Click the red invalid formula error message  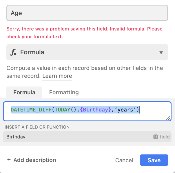tap(84, 33)
